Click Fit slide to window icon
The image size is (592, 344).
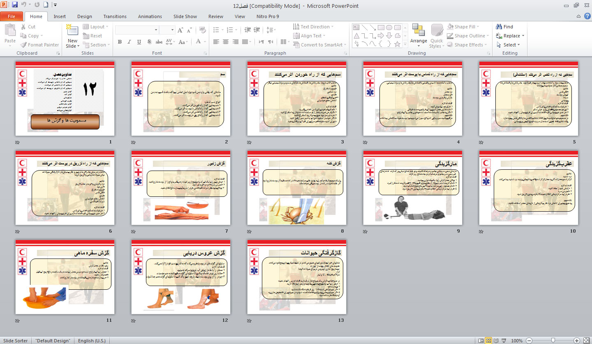click(x=587, y=340)
